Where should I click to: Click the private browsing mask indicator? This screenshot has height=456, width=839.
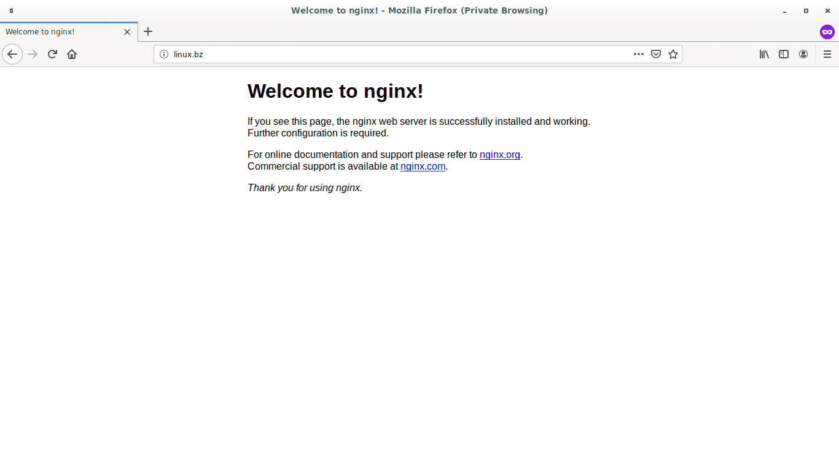click(x=827, y=32)
